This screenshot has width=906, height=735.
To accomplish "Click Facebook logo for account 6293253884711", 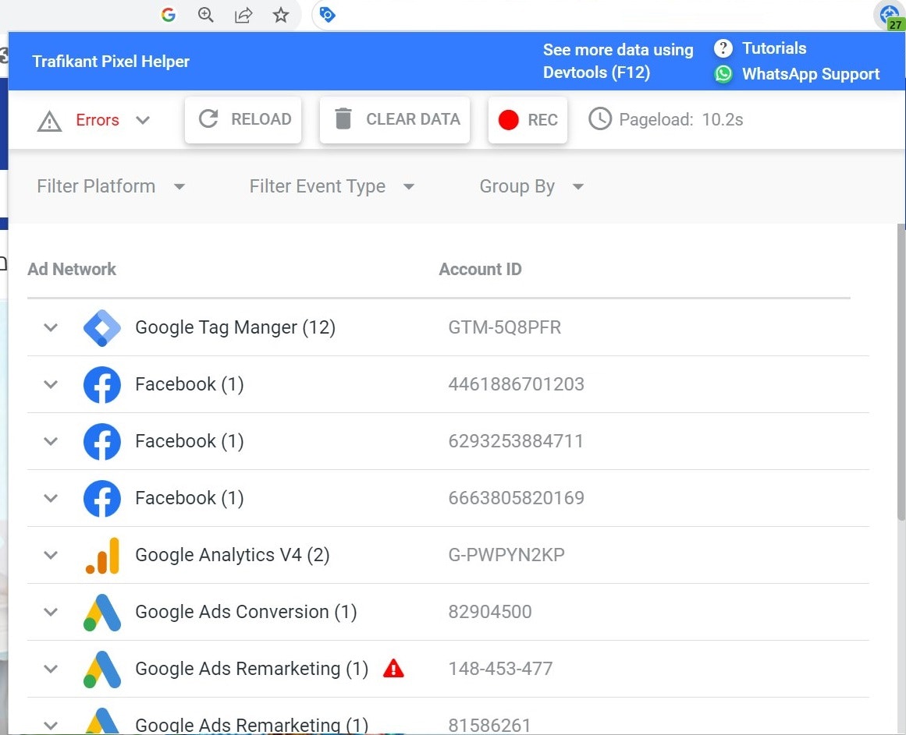I will tap(101, 441).
